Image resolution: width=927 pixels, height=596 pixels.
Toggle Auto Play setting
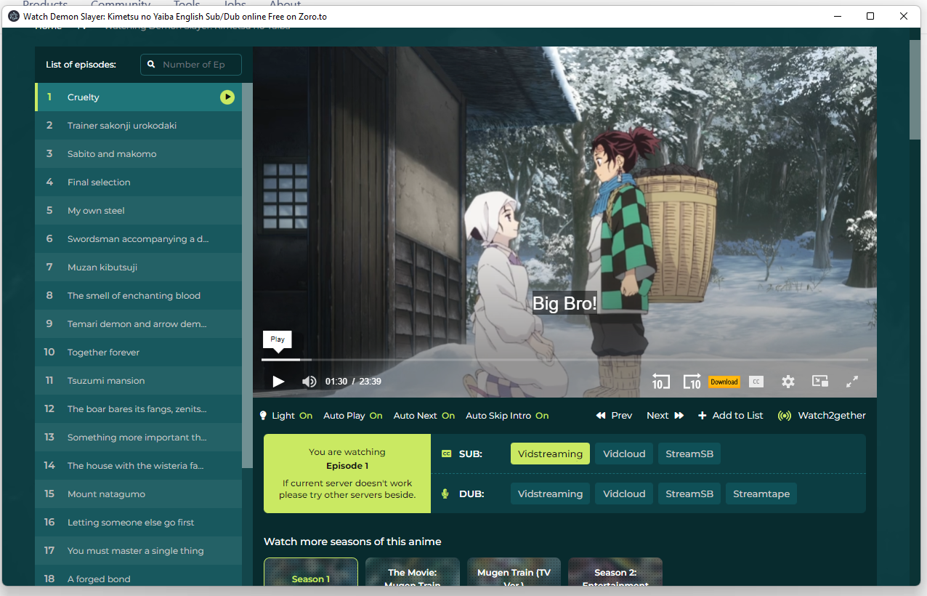(353, 416)
